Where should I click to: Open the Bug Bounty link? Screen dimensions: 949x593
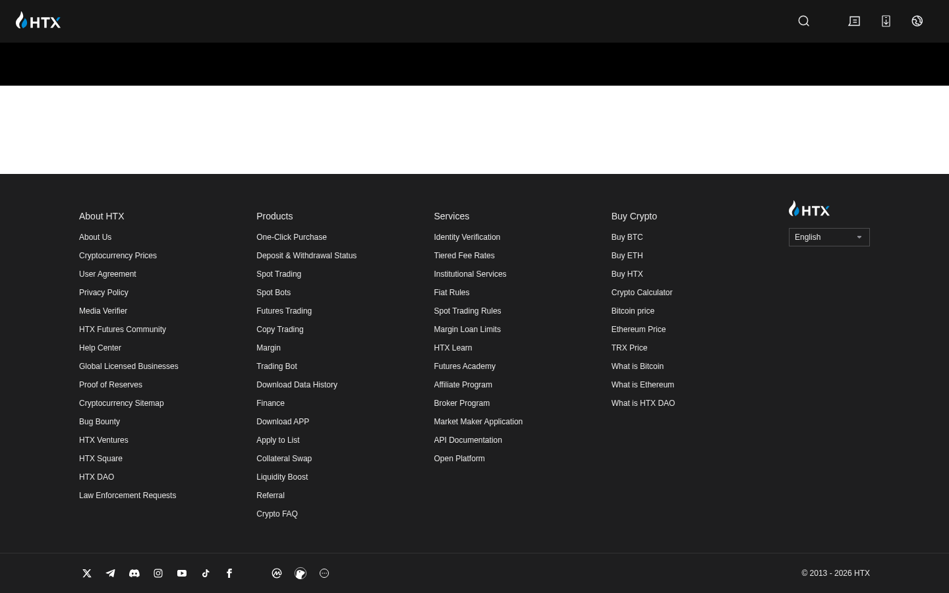(x=100, y=422)
